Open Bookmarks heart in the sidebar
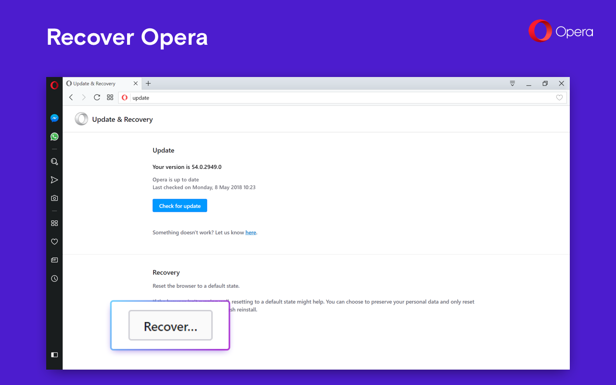Image resolution: width=616 pixels, height=385 pixels. [54, 242]
